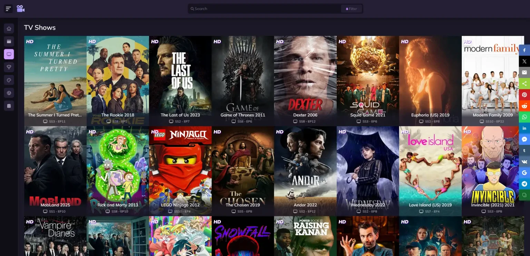Image resolution: width=530 pixels, height=256 pixels.
Task: Open Game of Thrones 2011 poster
Action: (243, 81)
